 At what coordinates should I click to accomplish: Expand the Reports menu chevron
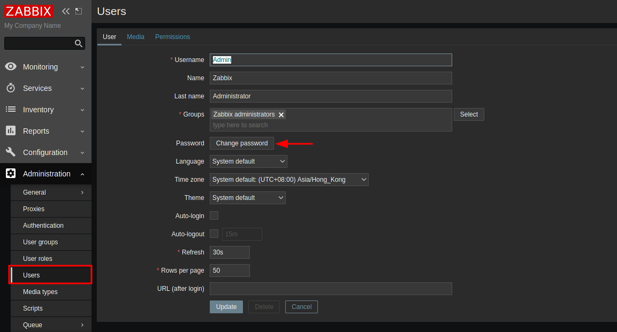pos(82,131)
